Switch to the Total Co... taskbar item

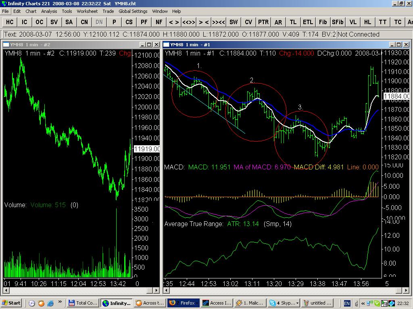click(83, 303)
